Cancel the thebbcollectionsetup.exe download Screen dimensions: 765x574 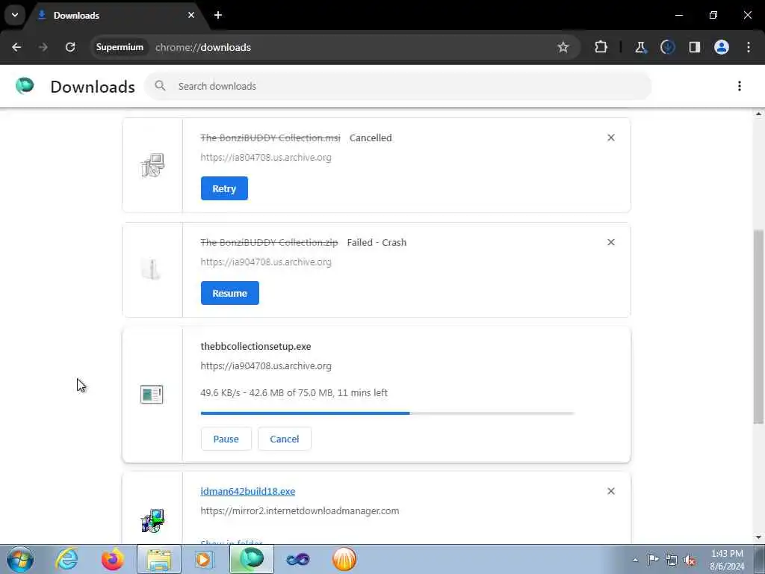(285, 439)
